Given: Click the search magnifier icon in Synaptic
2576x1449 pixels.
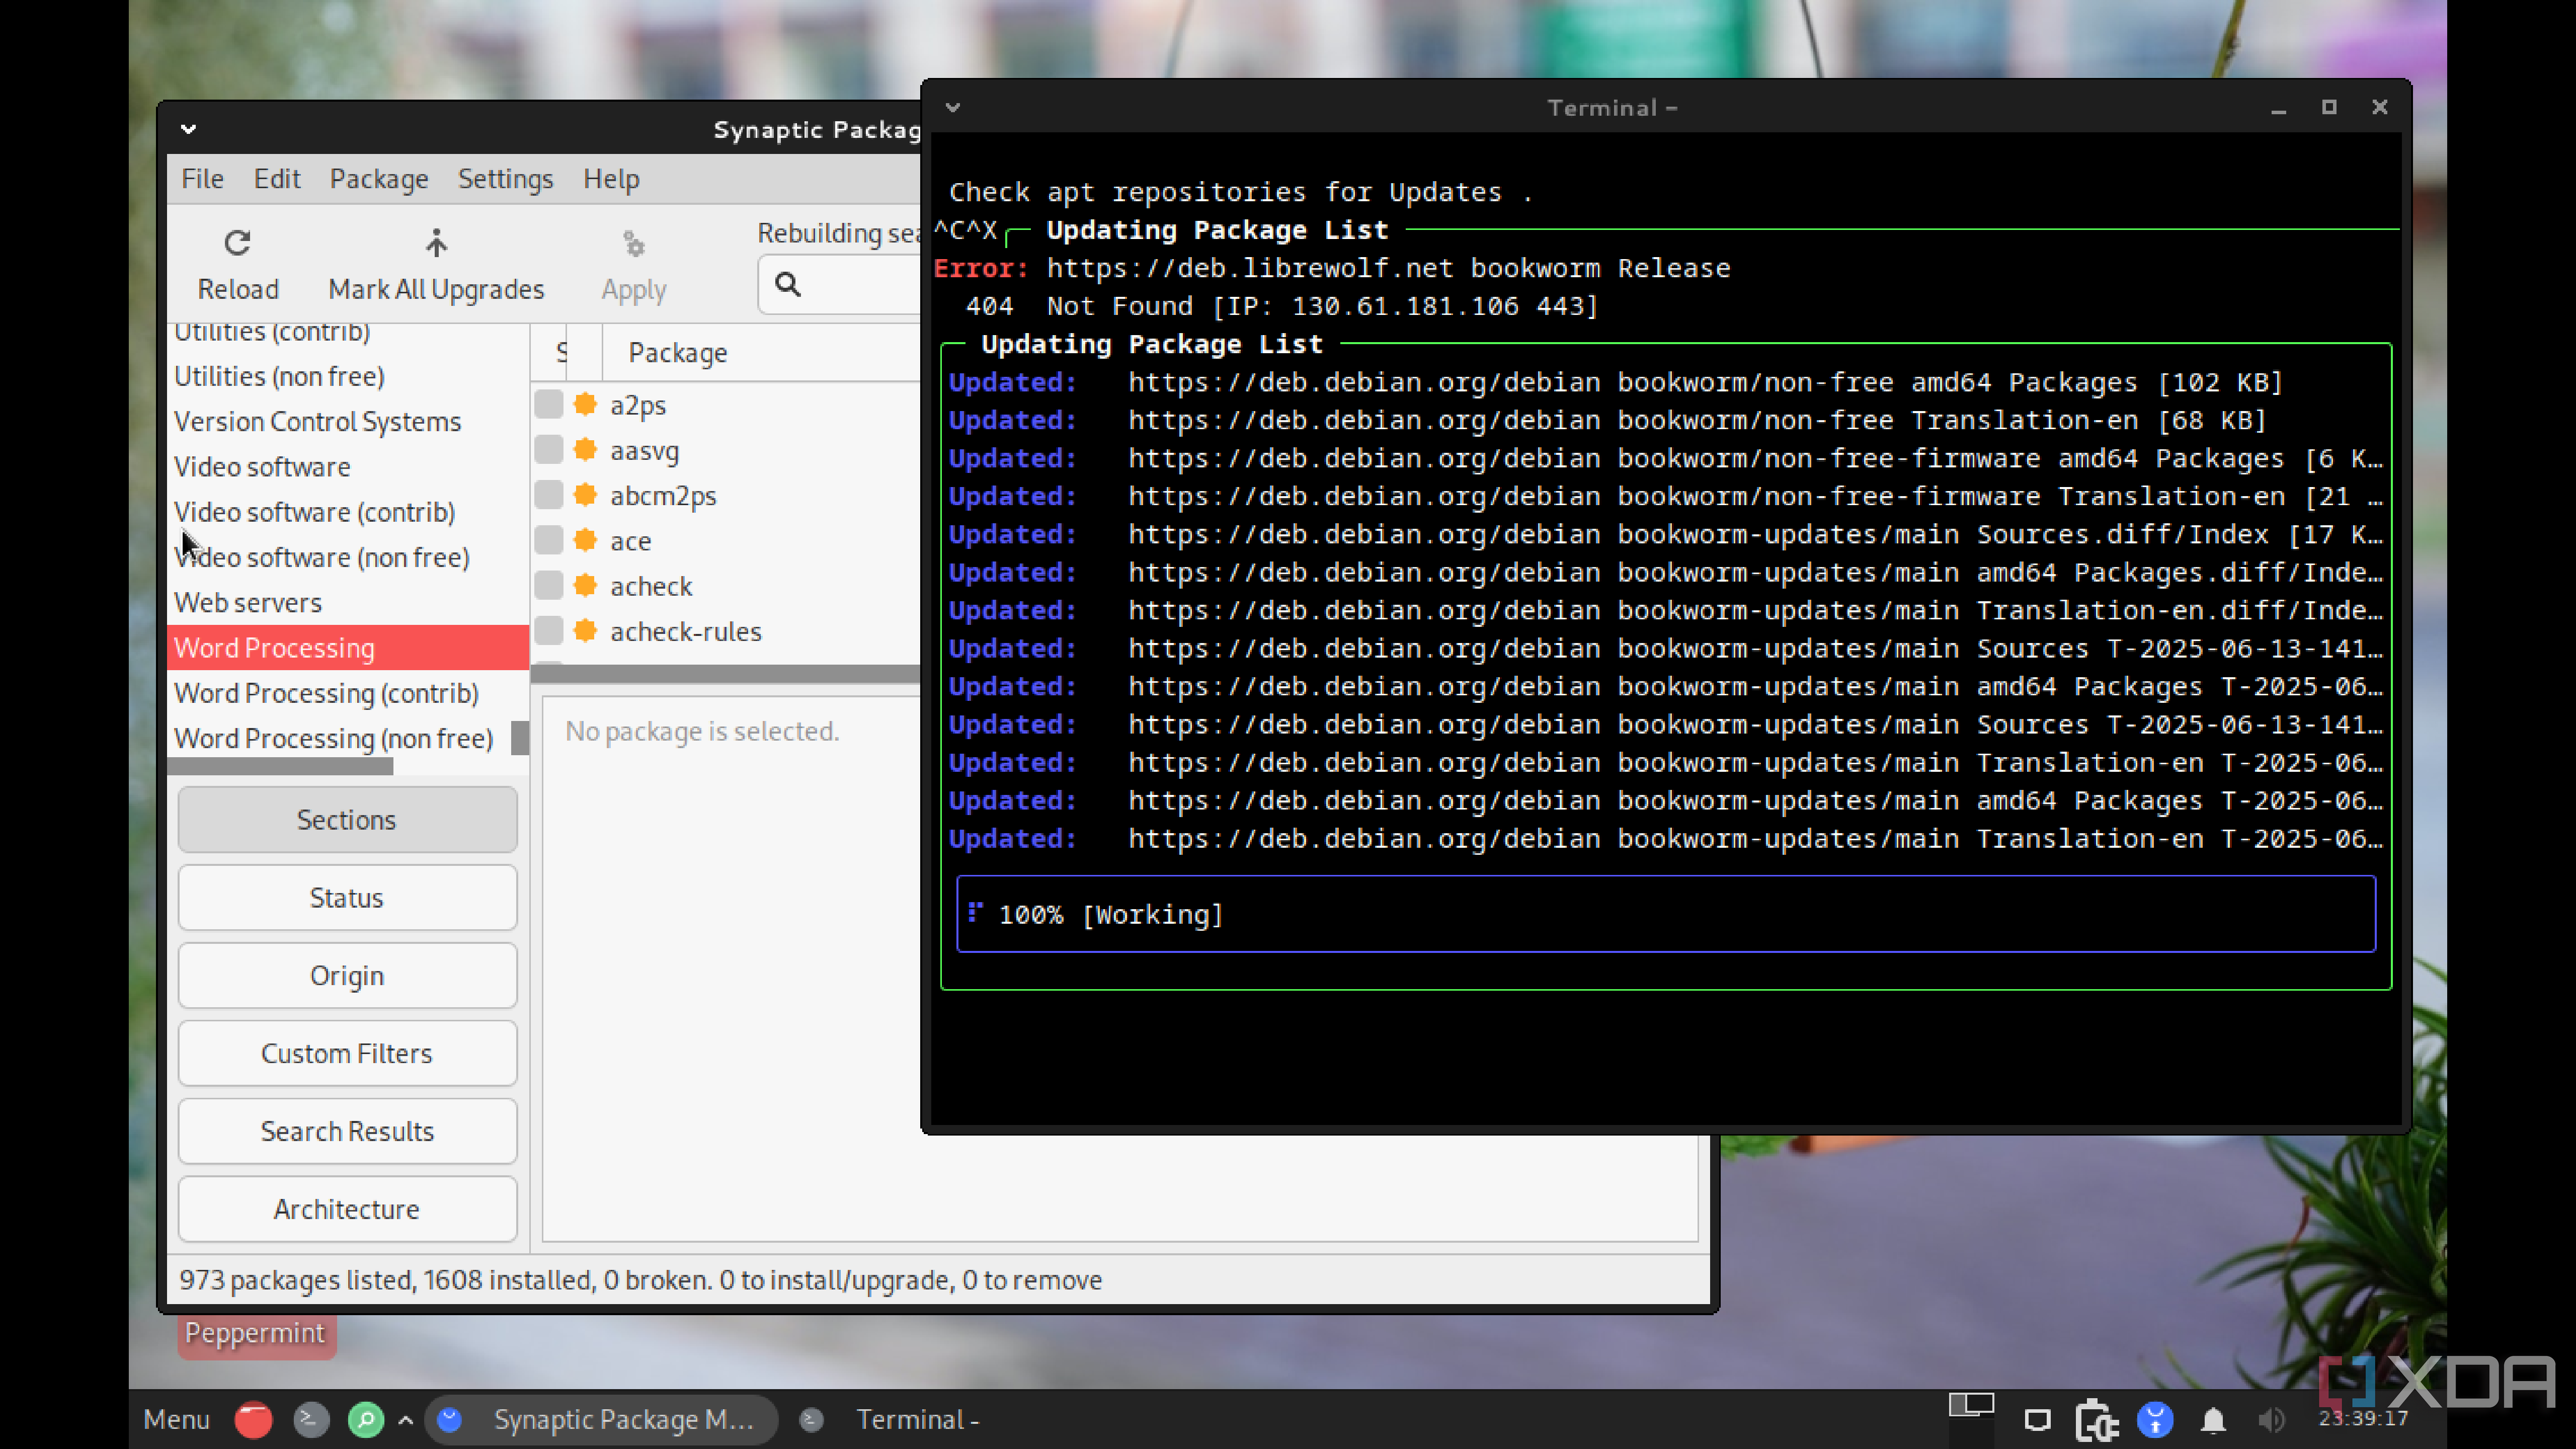Looking at the screenshot, I should (x=788, y=285).
